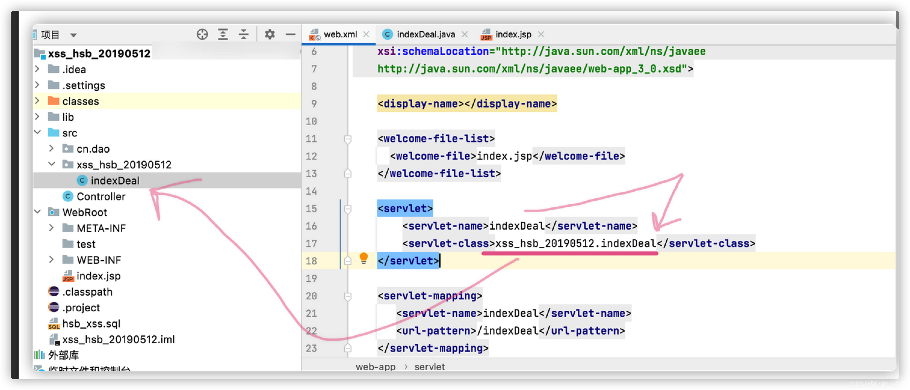Click the index.jsp tab JSP icon

click(486, 35)
